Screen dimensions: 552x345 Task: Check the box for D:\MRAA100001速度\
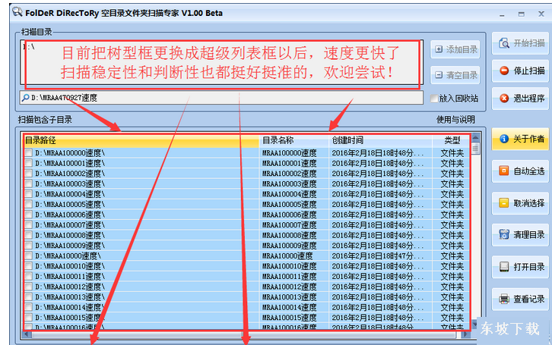[x=29, y=163]
